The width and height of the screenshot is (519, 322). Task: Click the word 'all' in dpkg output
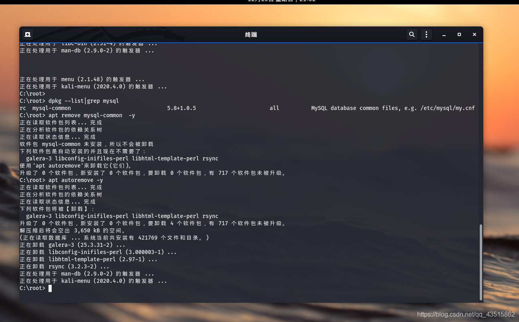[x=275, y=108]
